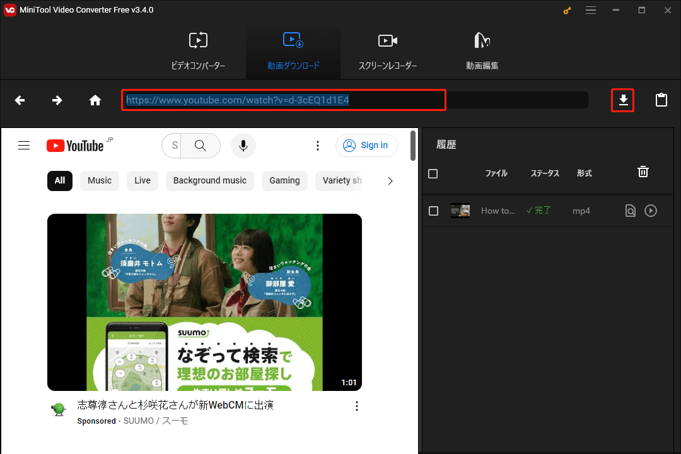Screen dimensions: 681x454
Task: Click the browser pane vertical scrollbar
Action: (412, 146)
